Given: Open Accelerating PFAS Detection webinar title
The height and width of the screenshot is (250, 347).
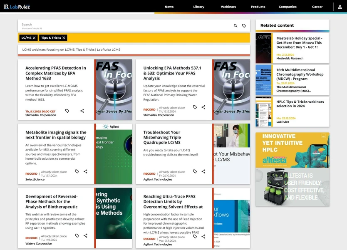Looking at the screenshot, I should 56,73.
